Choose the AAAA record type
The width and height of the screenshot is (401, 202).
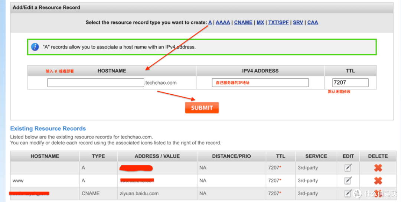point(223,22)
